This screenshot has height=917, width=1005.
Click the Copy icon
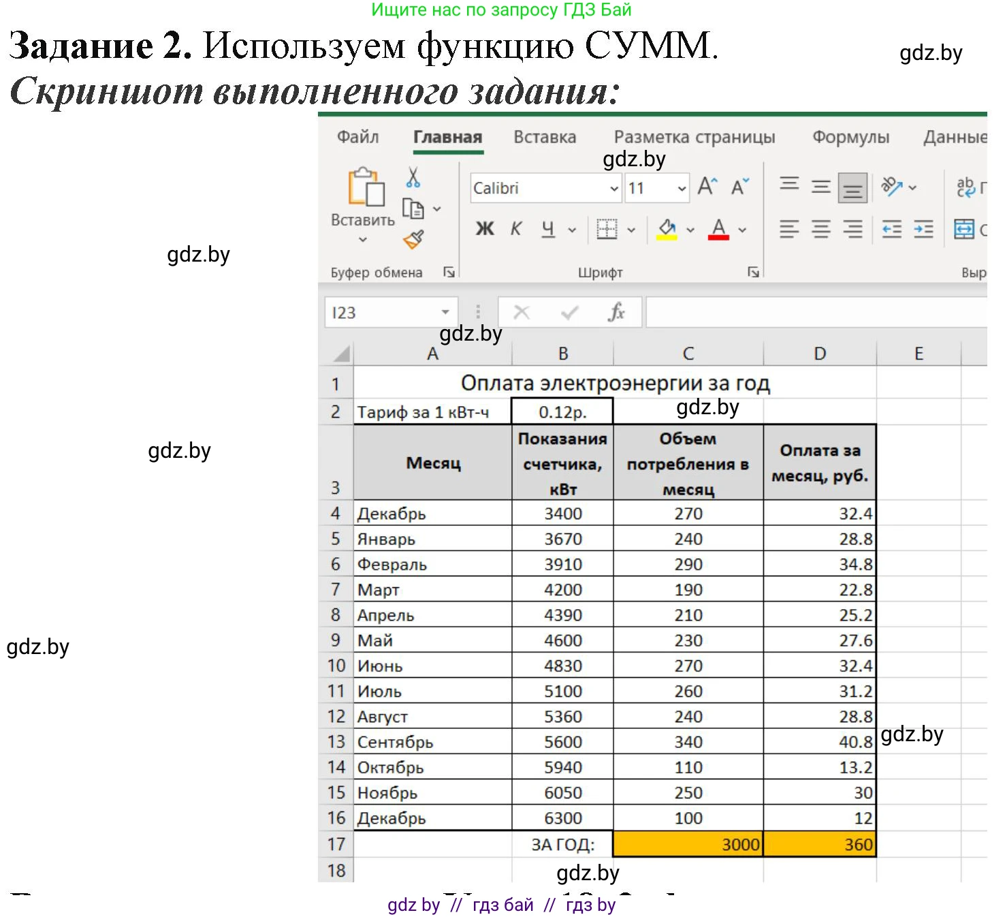click(413, 208)
